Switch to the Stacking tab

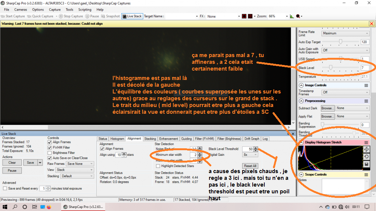[150, 139]
